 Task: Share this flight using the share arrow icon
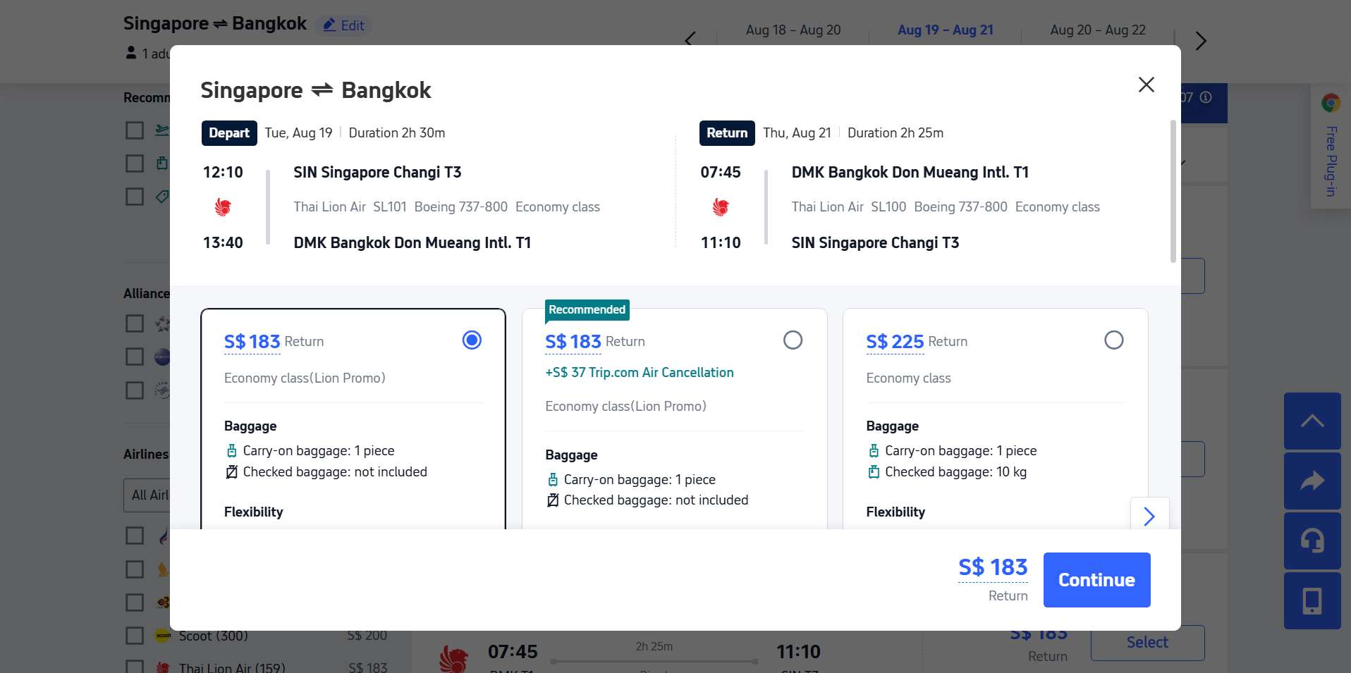coord(1312,481)
